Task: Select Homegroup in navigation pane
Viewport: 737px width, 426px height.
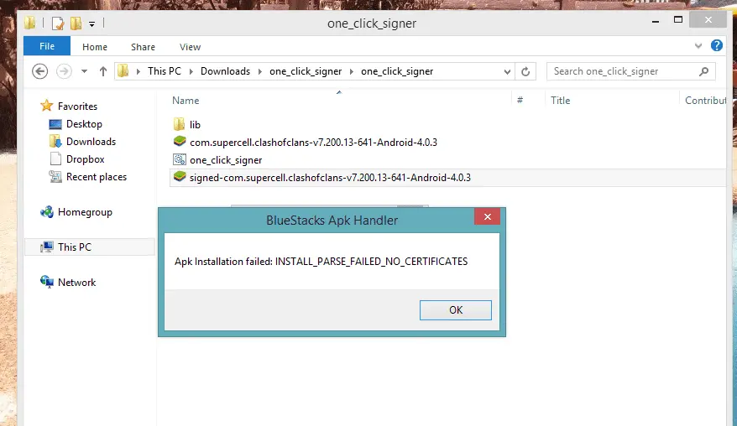Action: pos(85,212)
